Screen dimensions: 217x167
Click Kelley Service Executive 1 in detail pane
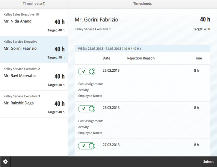coord(93,29)
